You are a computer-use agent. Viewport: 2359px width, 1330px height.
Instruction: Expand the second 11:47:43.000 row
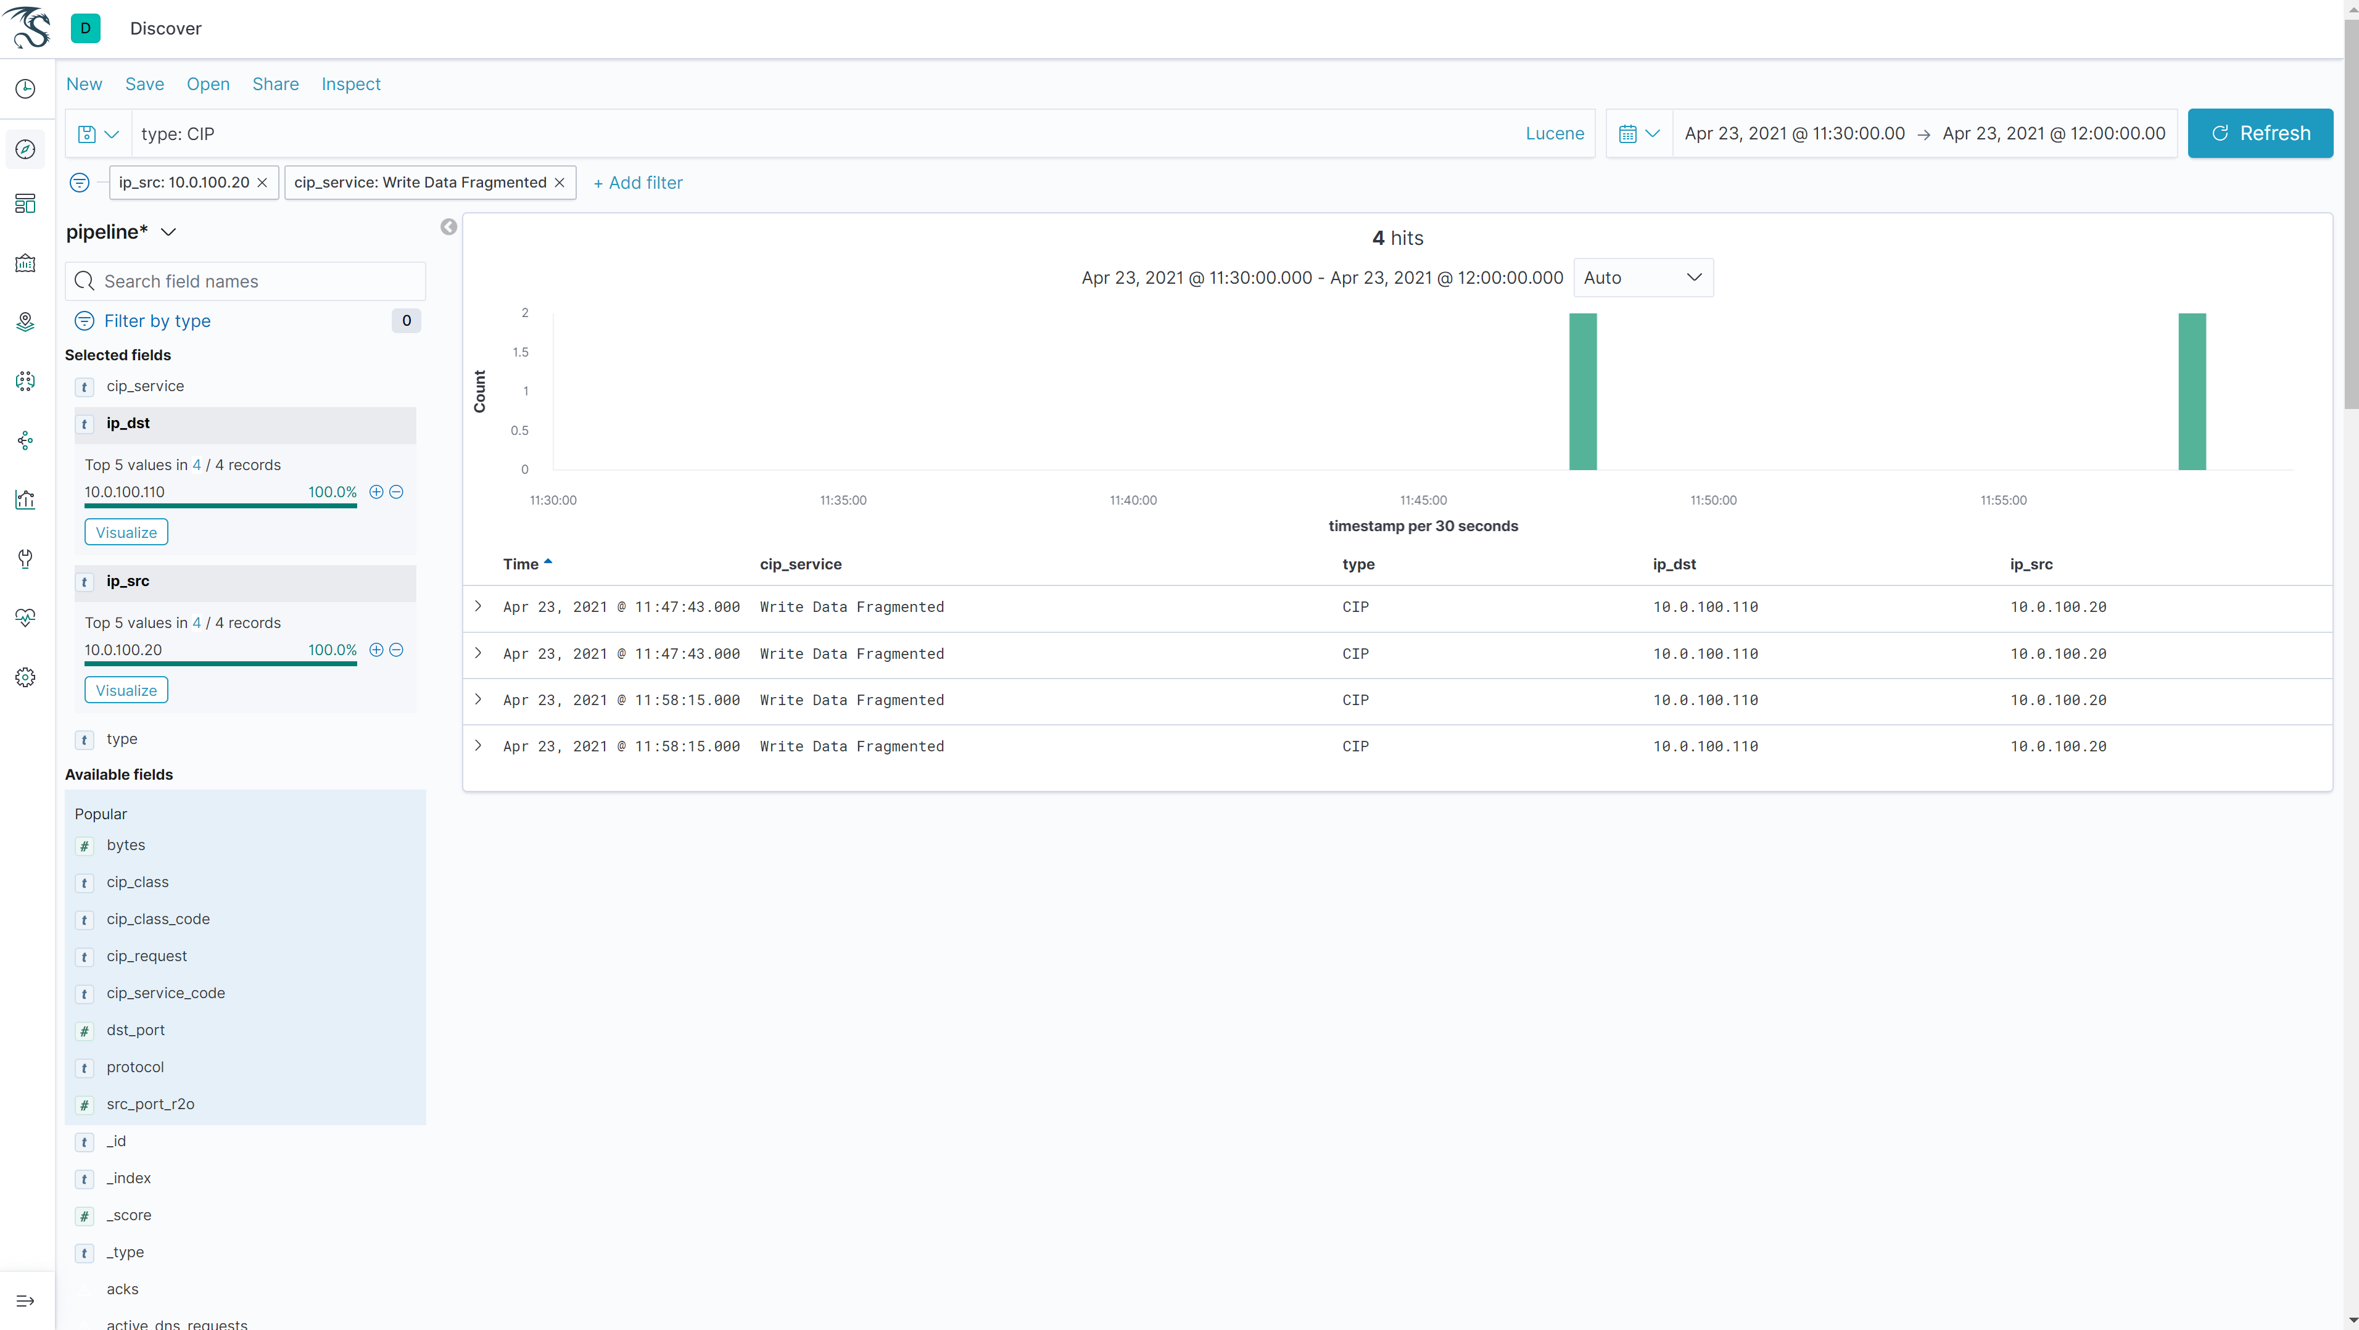click(x=478, y=653)
